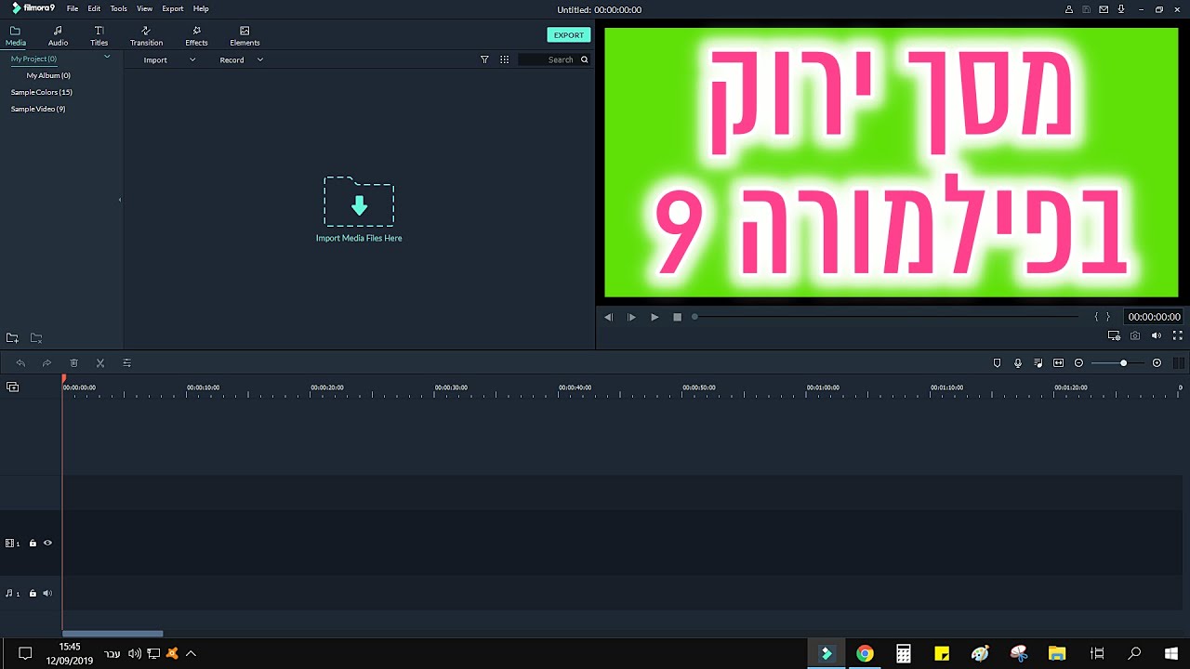This screenshot has width=1190, height=669.
Task: Open the View menu
Action: 144,8
